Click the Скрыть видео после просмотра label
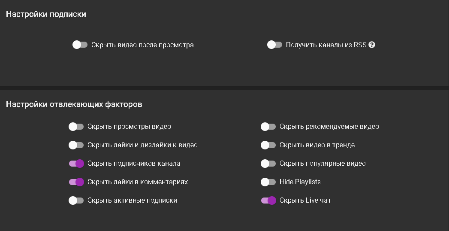 pyautogui.click(x=142, y=45)
